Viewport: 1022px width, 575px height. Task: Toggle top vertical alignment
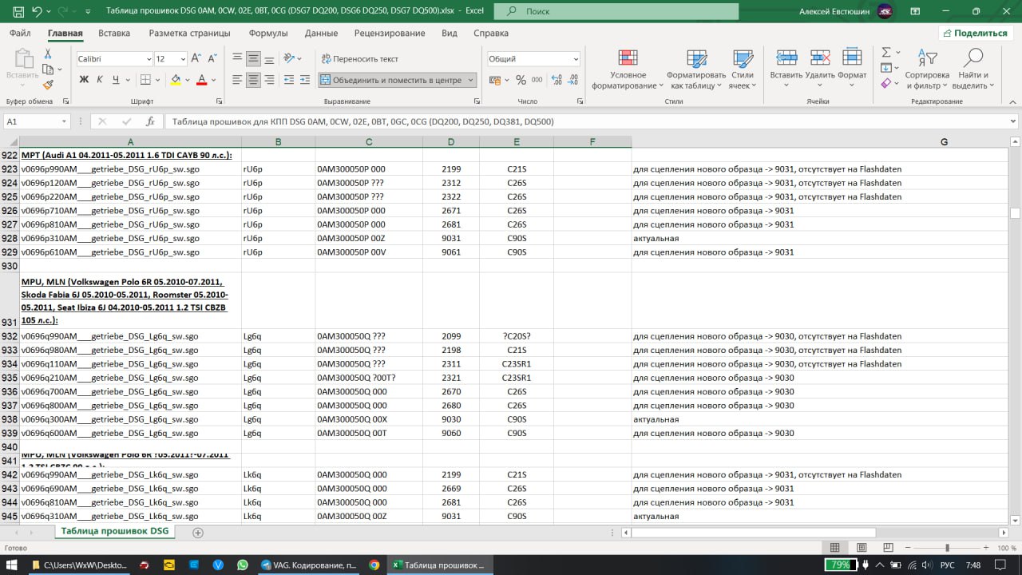tap(237, 58)
